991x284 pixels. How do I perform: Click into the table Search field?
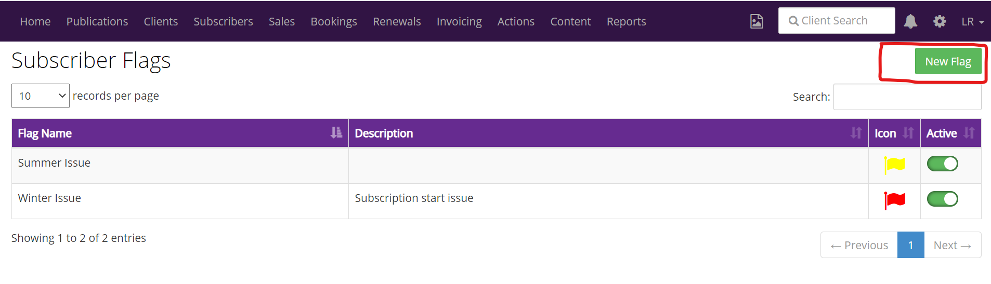(907, 97)
